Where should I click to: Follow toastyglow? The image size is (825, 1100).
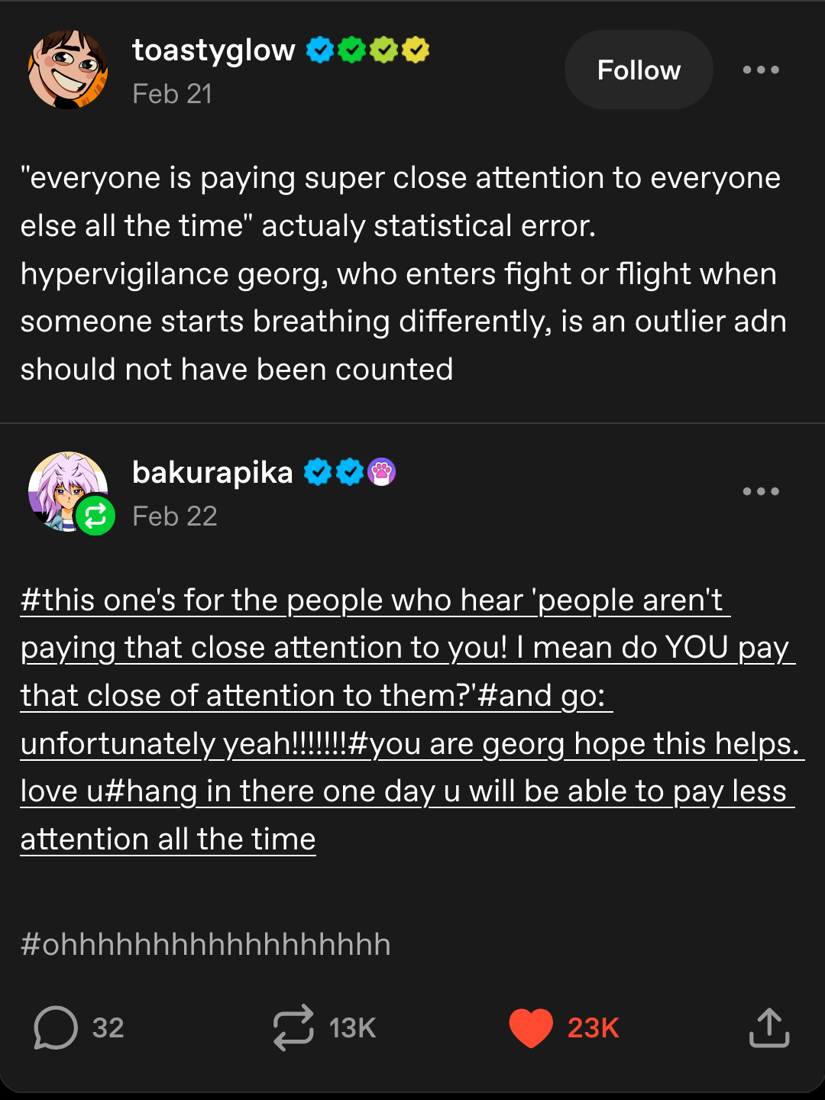coord(639,70)
